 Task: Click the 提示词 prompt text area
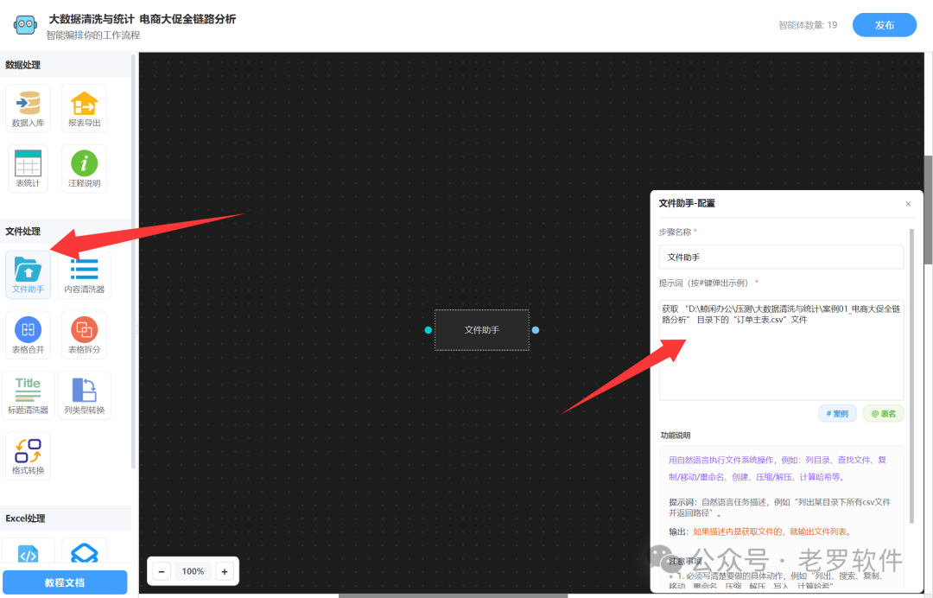pos(781,350)
